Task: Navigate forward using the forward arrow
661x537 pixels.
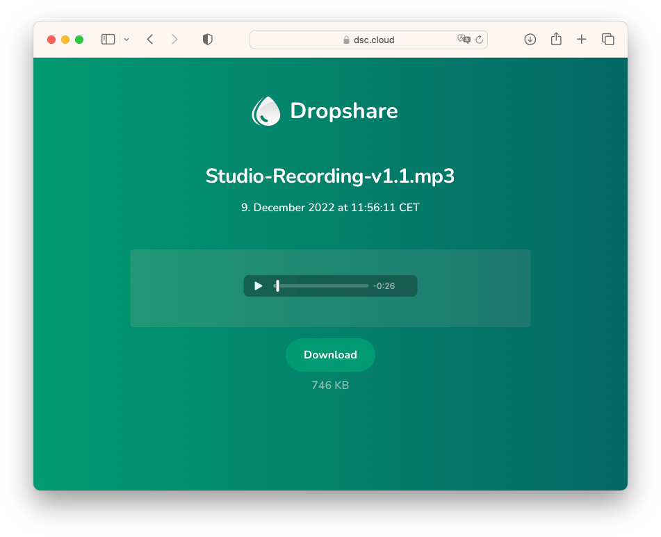Action: [174, 40]
